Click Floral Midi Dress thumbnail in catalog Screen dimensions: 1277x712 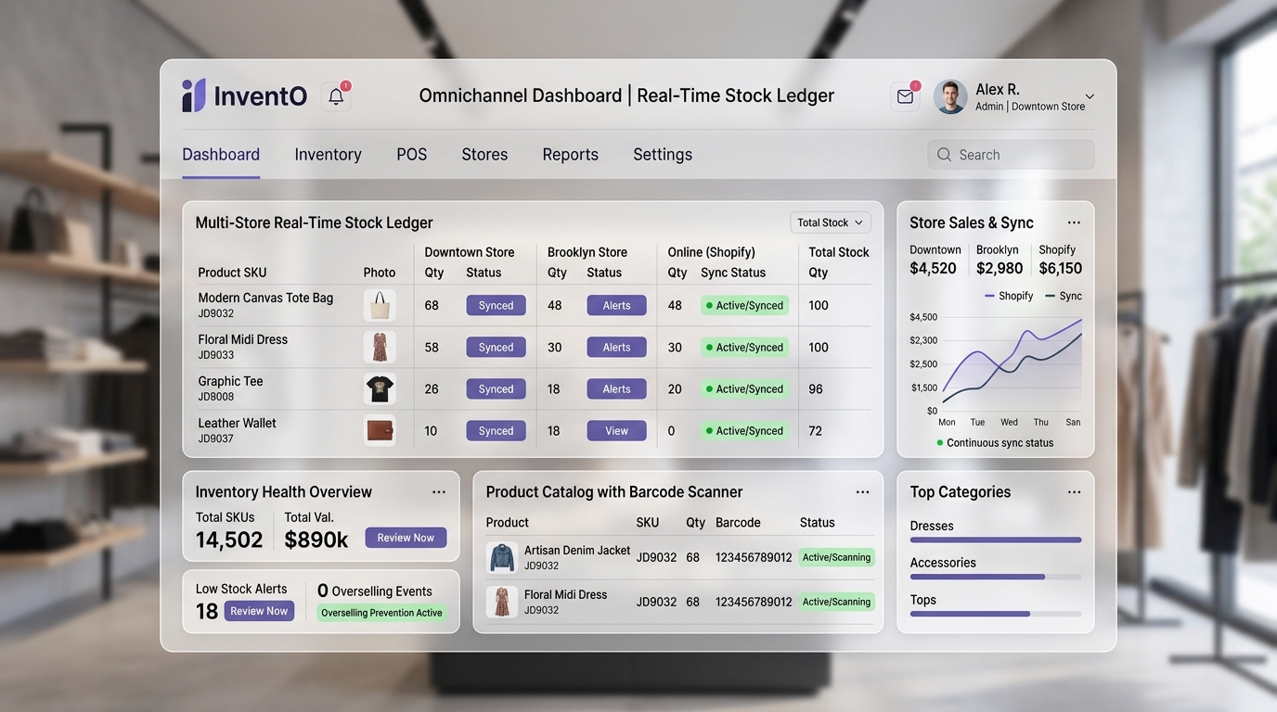[x=502, y=602]
